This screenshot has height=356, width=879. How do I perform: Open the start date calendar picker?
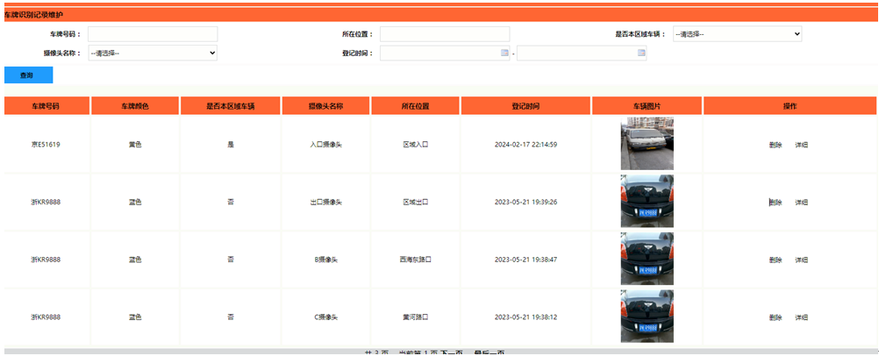pos(504,53)
